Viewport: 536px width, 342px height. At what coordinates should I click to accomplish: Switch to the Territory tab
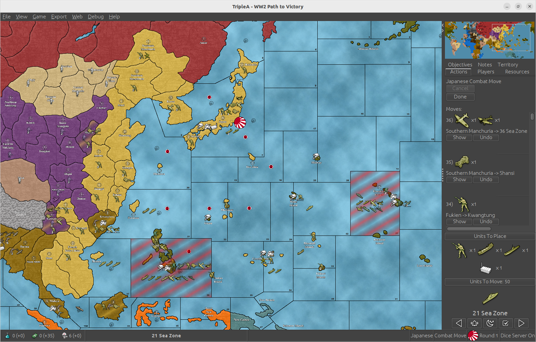point(507,65)
